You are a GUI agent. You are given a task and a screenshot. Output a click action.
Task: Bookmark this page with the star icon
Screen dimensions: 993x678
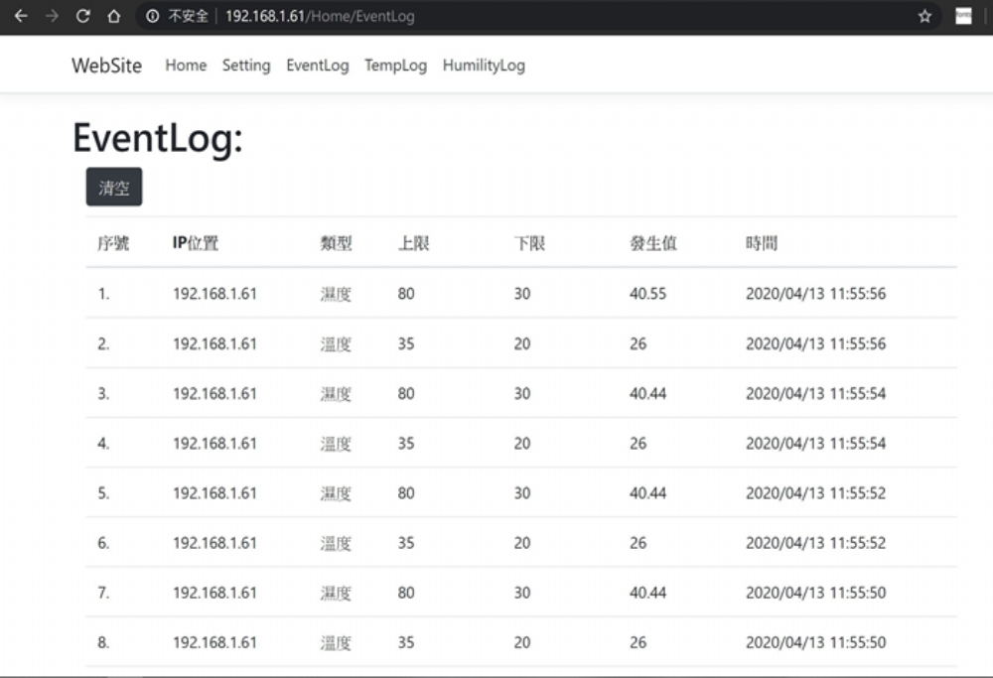pyautogui.click(x=924, y=16)
